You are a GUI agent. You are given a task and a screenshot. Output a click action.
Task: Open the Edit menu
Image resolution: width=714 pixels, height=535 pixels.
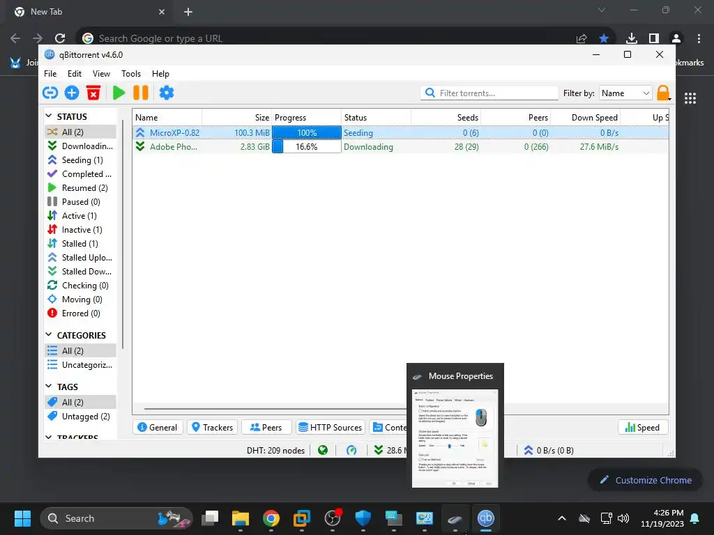[x=74, y=74]
